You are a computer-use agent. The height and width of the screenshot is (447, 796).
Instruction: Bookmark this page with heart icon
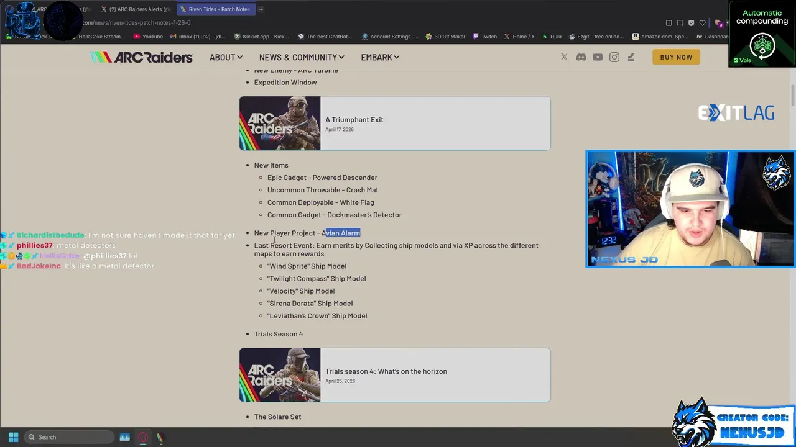point(702,23)
